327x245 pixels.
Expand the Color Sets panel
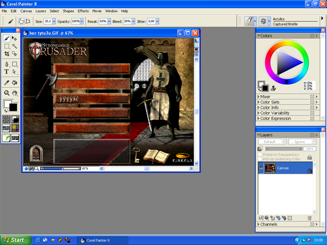259,102
